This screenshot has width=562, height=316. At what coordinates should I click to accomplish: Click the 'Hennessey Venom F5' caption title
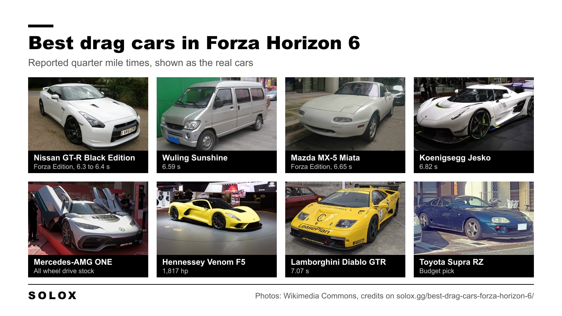(x=204, y=262)
